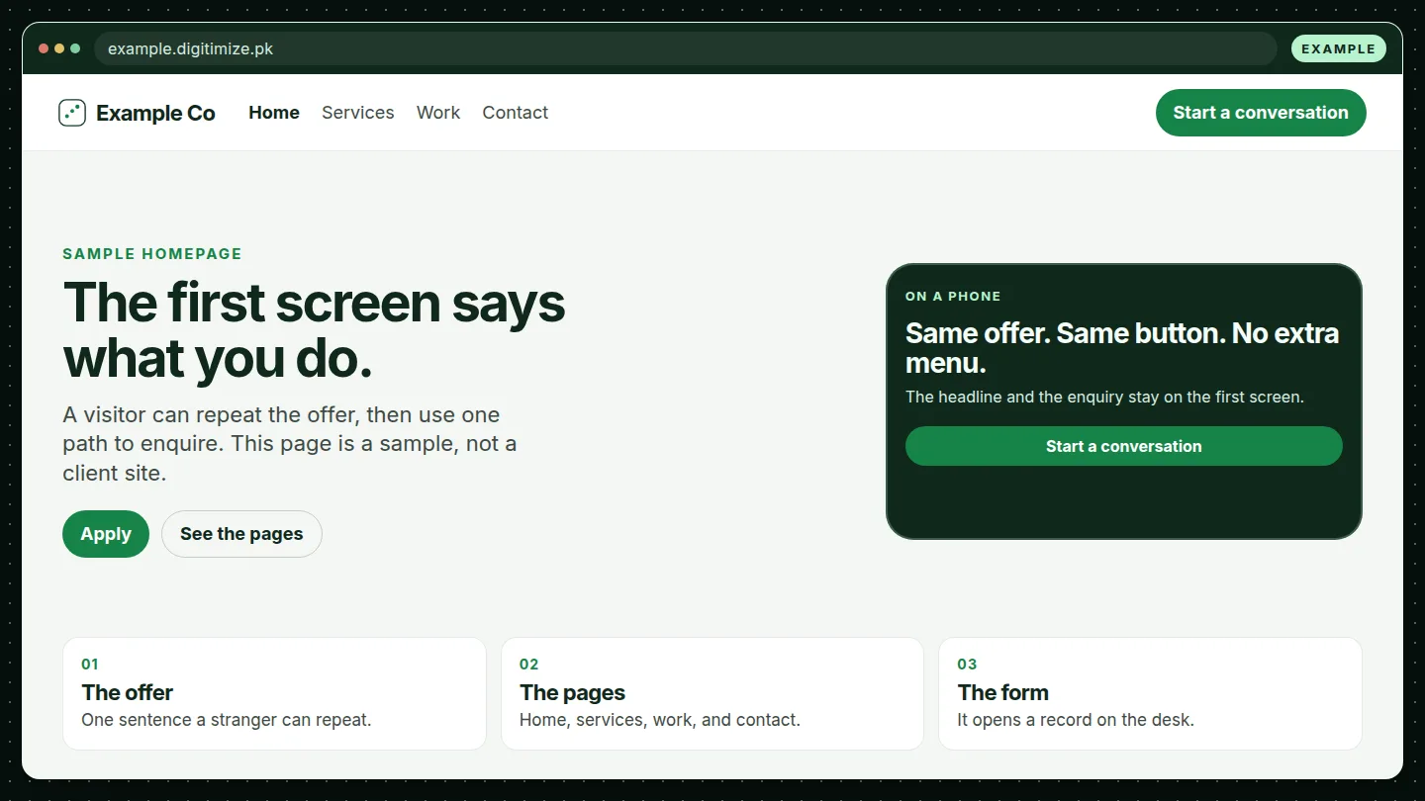Click the See the pages button
Screen dimensions: 1425x801
point(241,534)
